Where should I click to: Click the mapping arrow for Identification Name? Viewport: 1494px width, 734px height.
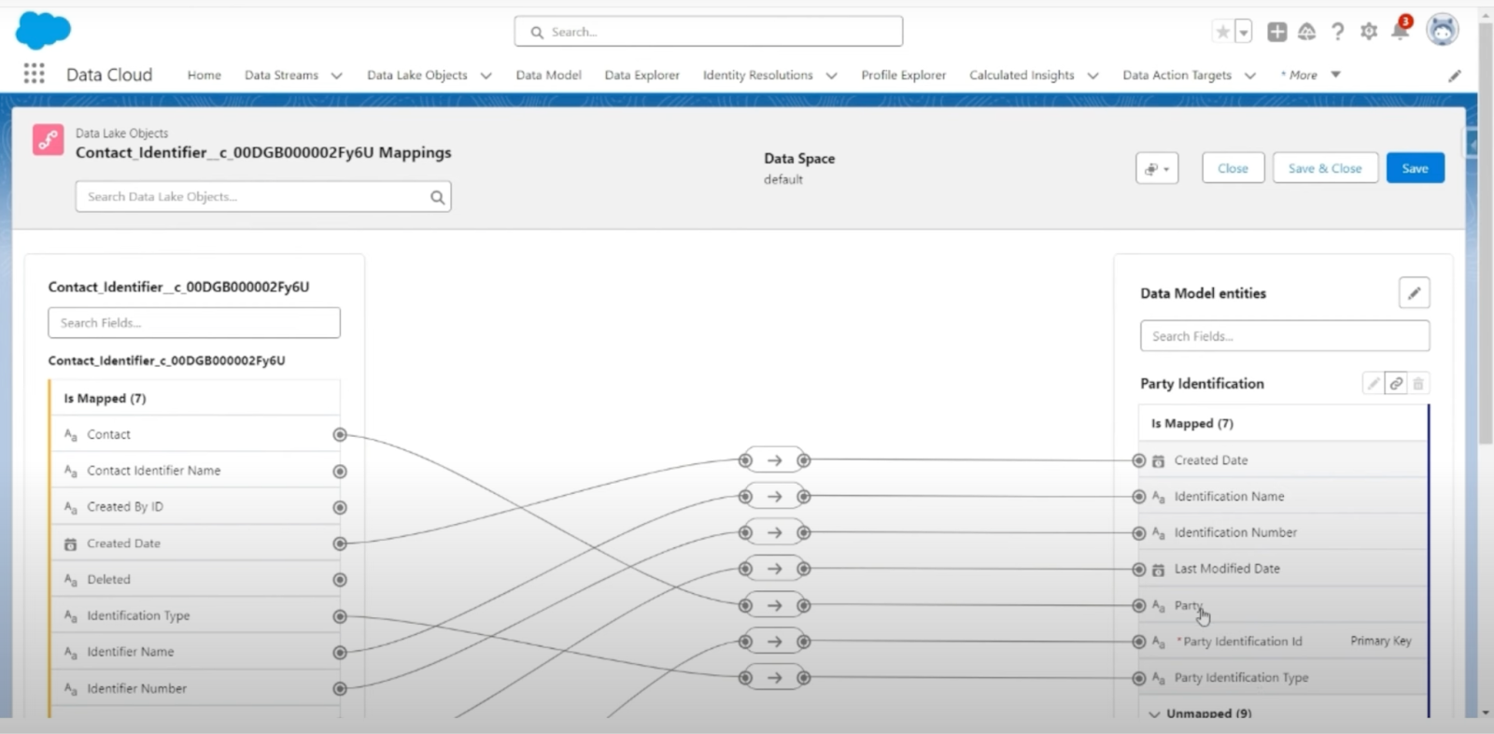[774, 497]
